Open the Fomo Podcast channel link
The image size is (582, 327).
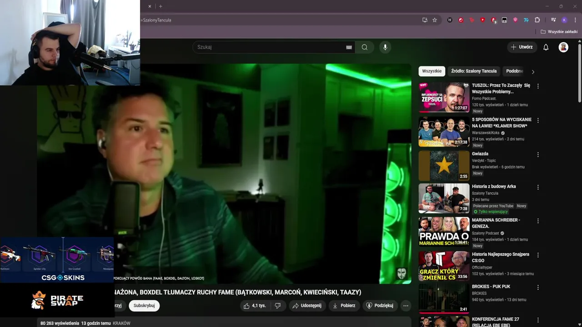(x=484, y=99)
